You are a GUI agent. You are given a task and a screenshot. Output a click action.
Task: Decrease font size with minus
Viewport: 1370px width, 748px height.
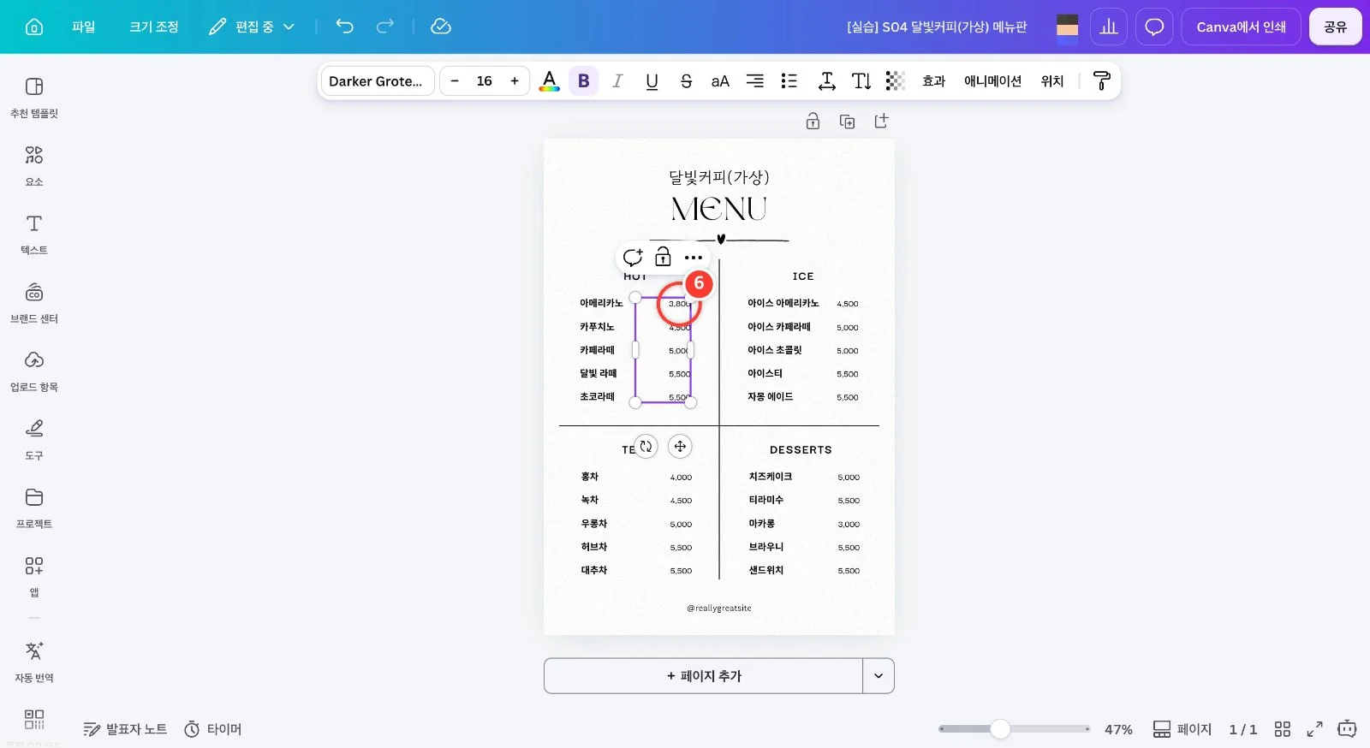(455, 81)
